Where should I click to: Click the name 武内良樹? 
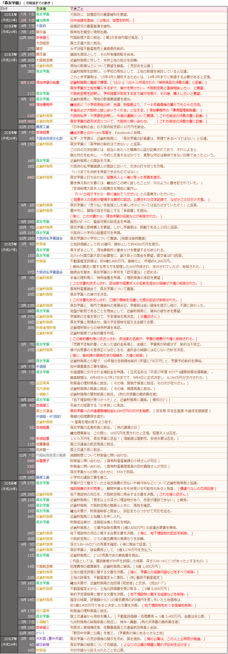coord(43,389)
